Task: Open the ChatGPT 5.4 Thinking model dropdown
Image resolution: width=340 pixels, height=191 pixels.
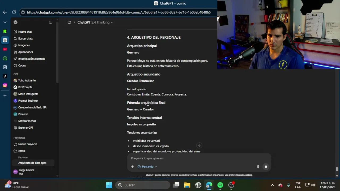Action: pyautogui.click(x=95, y=22)
